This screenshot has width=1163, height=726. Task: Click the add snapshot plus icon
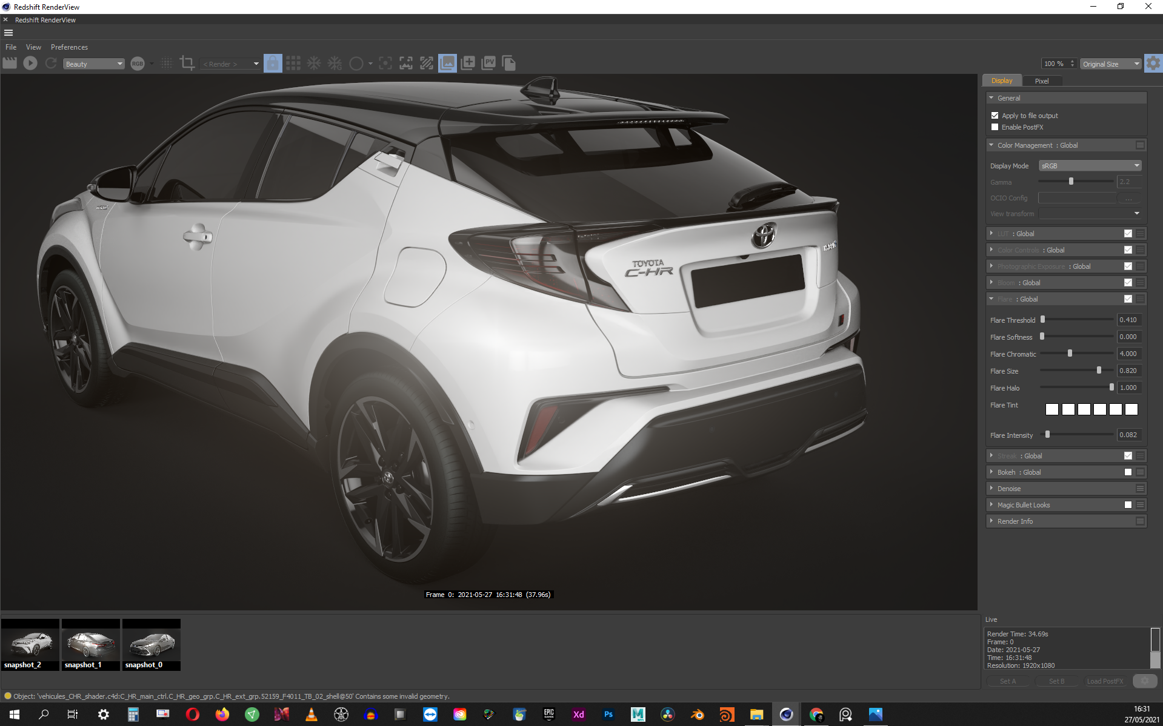[x=468, y=63]
